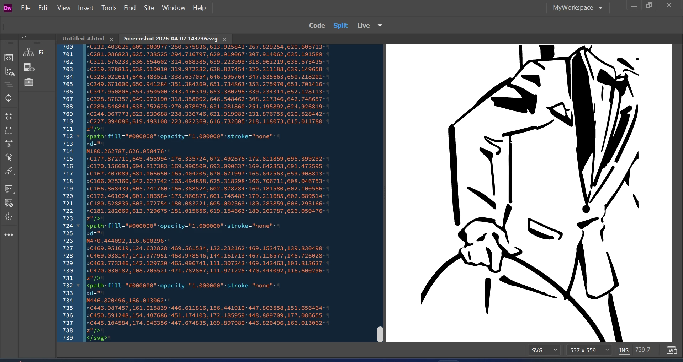Click the code view vertical scrollbar thumb
Screen dimensions: 683x362
point(380,334)
